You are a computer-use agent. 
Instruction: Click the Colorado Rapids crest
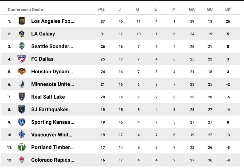pos(22,160)
